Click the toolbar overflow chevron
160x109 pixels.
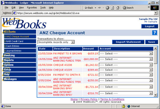click(x=149, y=7)
